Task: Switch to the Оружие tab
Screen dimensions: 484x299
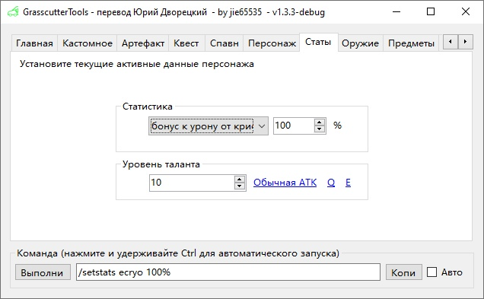Action: pos(360,43)
